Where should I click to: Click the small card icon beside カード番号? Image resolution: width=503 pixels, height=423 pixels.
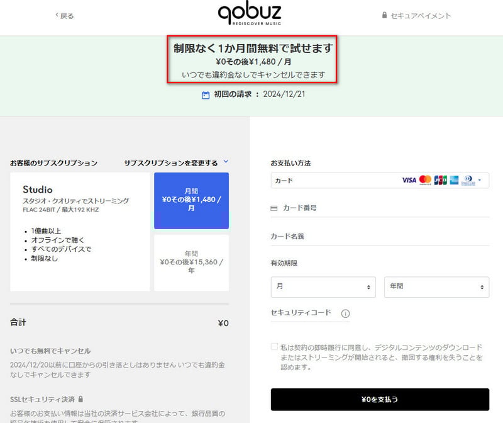[274, 208]
